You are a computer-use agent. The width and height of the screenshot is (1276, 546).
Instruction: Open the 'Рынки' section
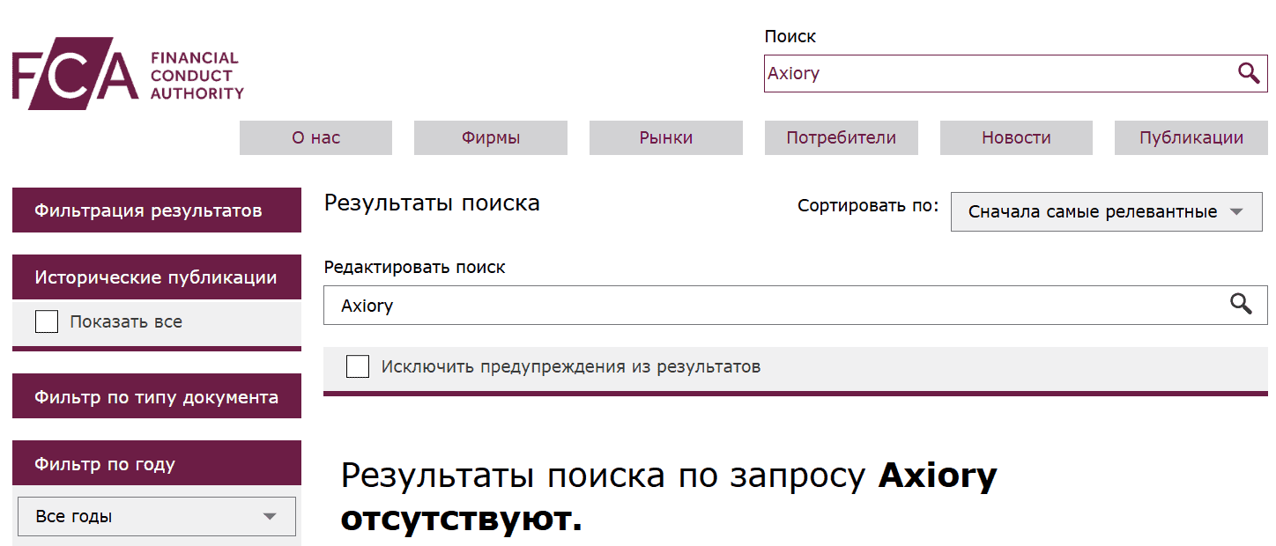665,137
